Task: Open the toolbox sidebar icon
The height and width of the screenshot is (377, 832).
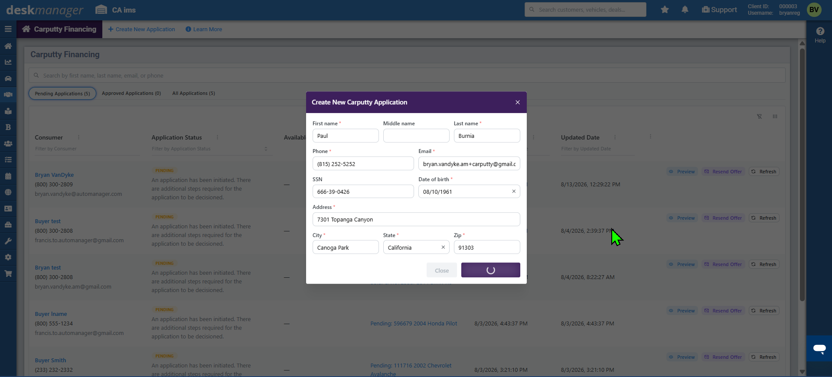Action: pos(8,224)
